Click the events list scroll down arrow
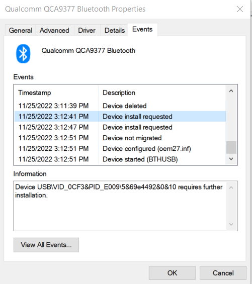The image size is (252, 284). (x=231, y=159)
